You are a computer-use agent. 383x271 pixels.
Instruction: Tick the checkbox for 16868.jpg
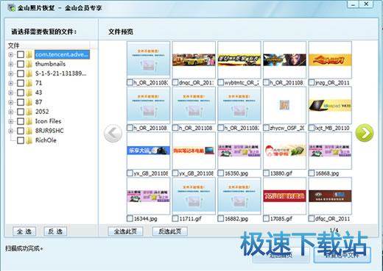click(x=312, y=173)
